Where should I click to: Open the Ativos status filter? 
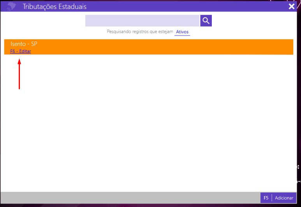pyautogui.click(x=182, y=32)
